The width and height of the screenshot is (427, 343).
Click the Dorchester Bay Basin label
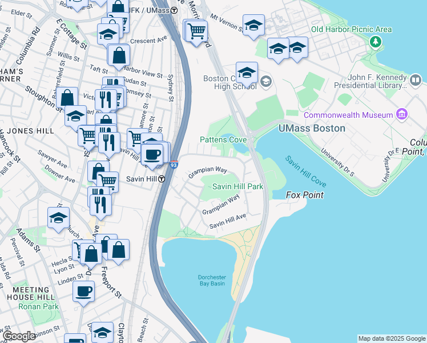(212, 280)
